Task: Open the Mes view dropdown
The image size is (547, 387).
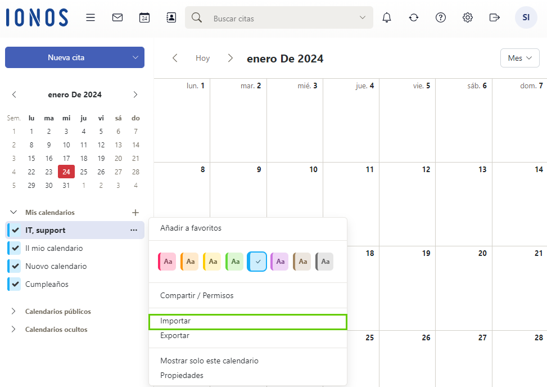Action: point(520,58)
